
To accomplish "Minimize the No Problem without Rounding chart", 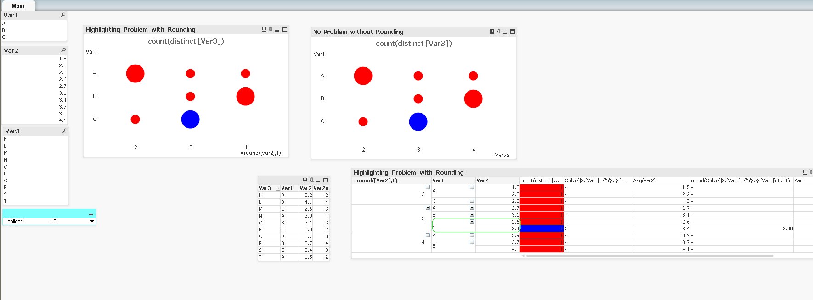I will pyautogui.click(x=505, y=32).
